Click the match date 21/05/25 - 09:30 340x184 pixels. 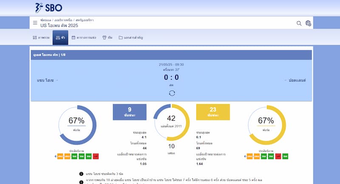coord(171,65)
